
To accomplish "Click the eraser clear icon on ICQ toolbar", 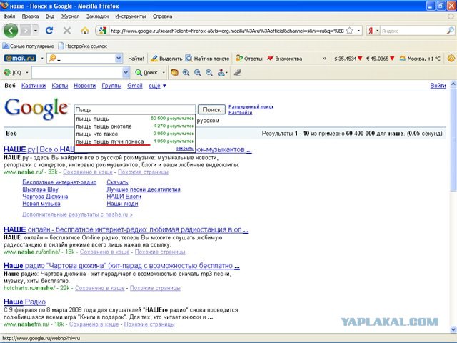I will (x=238, y=72).
